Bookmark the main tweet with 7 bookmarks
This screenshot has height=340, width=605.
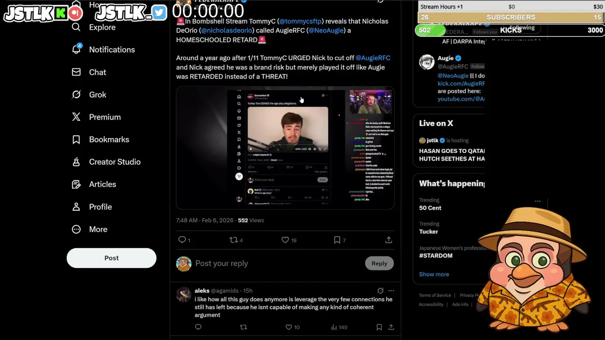pyautogui.click(x=337, y=240)
